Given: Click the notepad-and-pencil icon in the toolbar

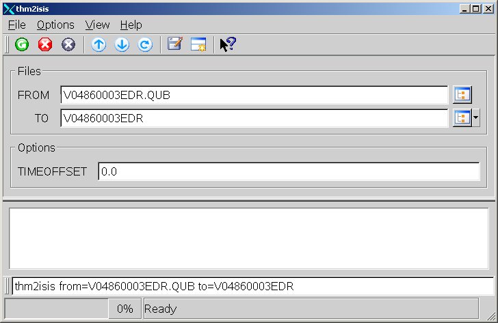Looking at the screenshot, I should pos(175,45).
